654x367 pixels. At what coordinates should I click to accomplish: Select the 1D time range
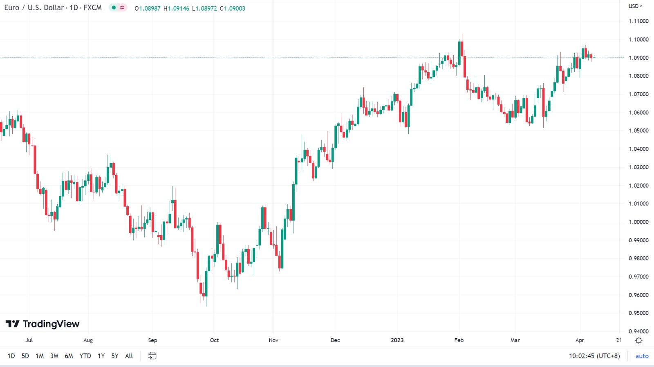tap(11, 356)
